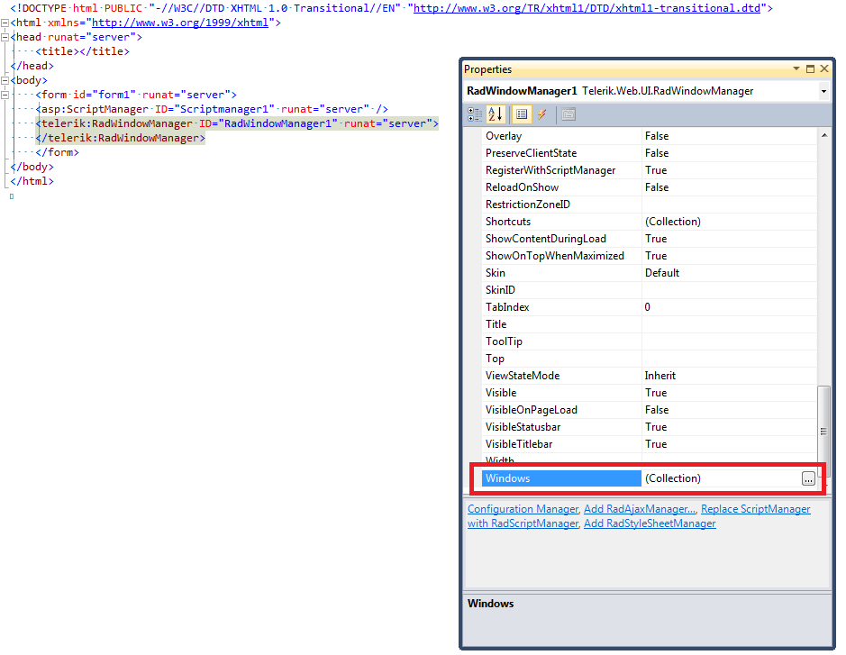Image resolution: width=846 pixels, height=655 pixels.
Task: Collapse the head element outline node
Action: coord(5,37)
